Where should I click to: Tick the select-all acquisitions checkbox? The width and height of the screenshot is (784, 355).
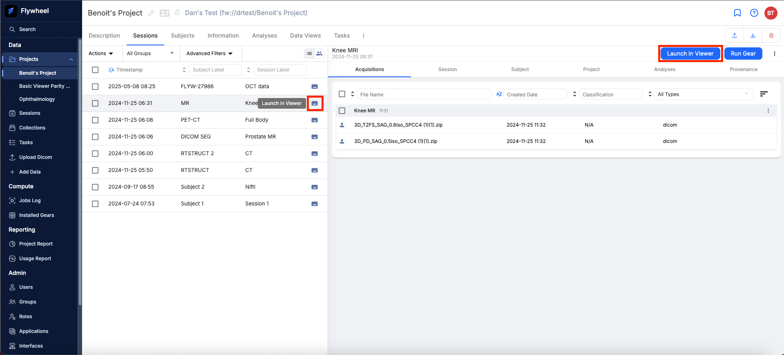342,94
